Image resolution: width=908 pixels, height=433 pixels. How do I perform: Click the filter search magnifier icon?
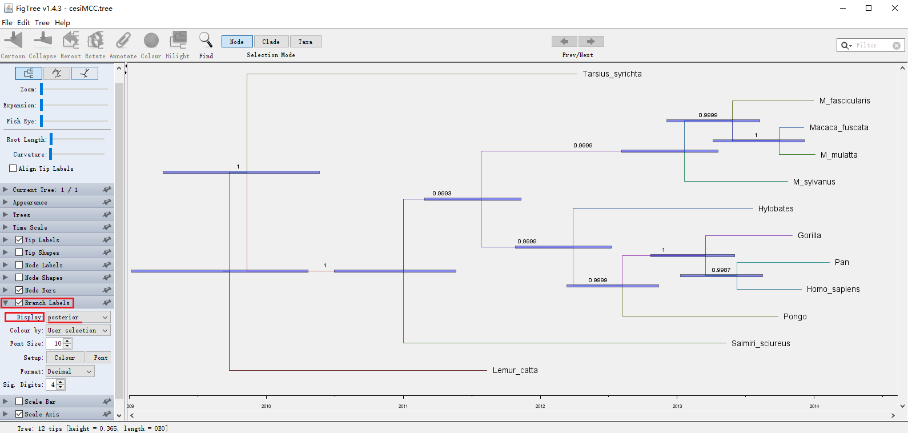coord(846,46)
